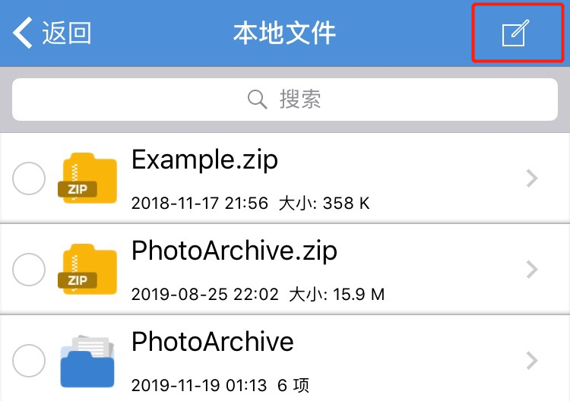Image resolution: width=570 pixels, height=401 pixels.
Task: Click the 本地文件 title text
Action: (285, 33)
